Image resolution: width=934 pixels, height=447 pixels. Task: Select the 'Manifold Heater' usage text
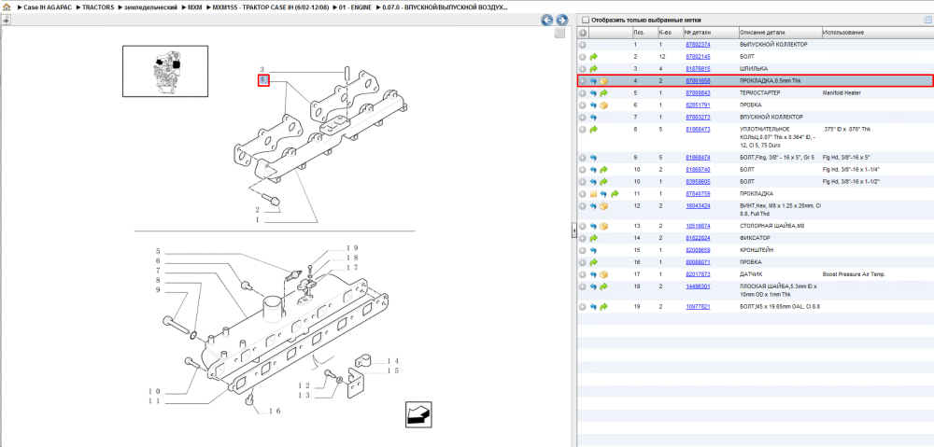click(842, 92)
